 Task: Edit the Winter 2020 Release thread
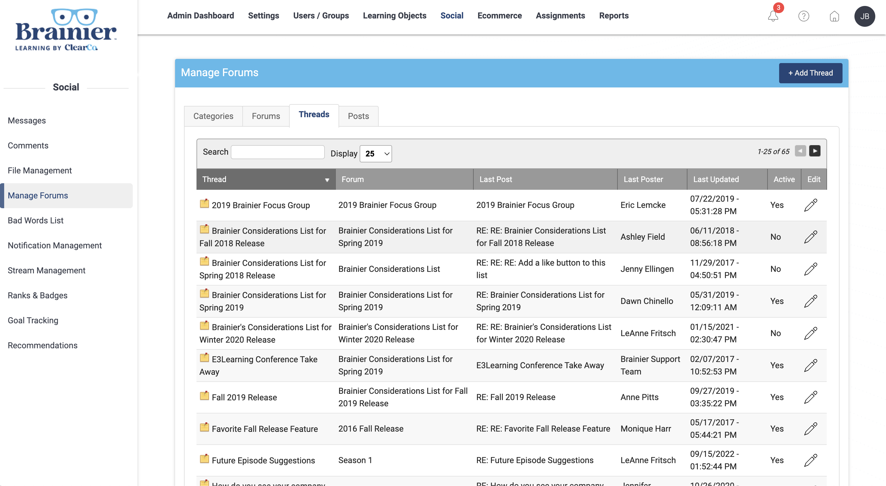[810, 333]
